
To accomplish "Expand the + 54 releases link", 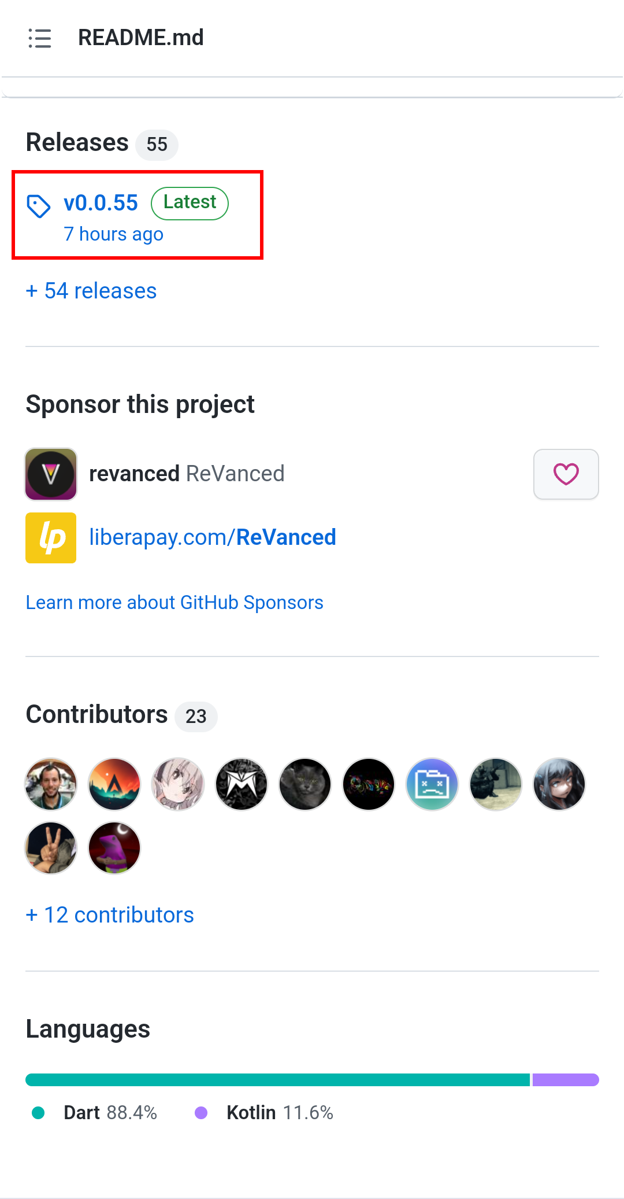I will pos(91,291).
